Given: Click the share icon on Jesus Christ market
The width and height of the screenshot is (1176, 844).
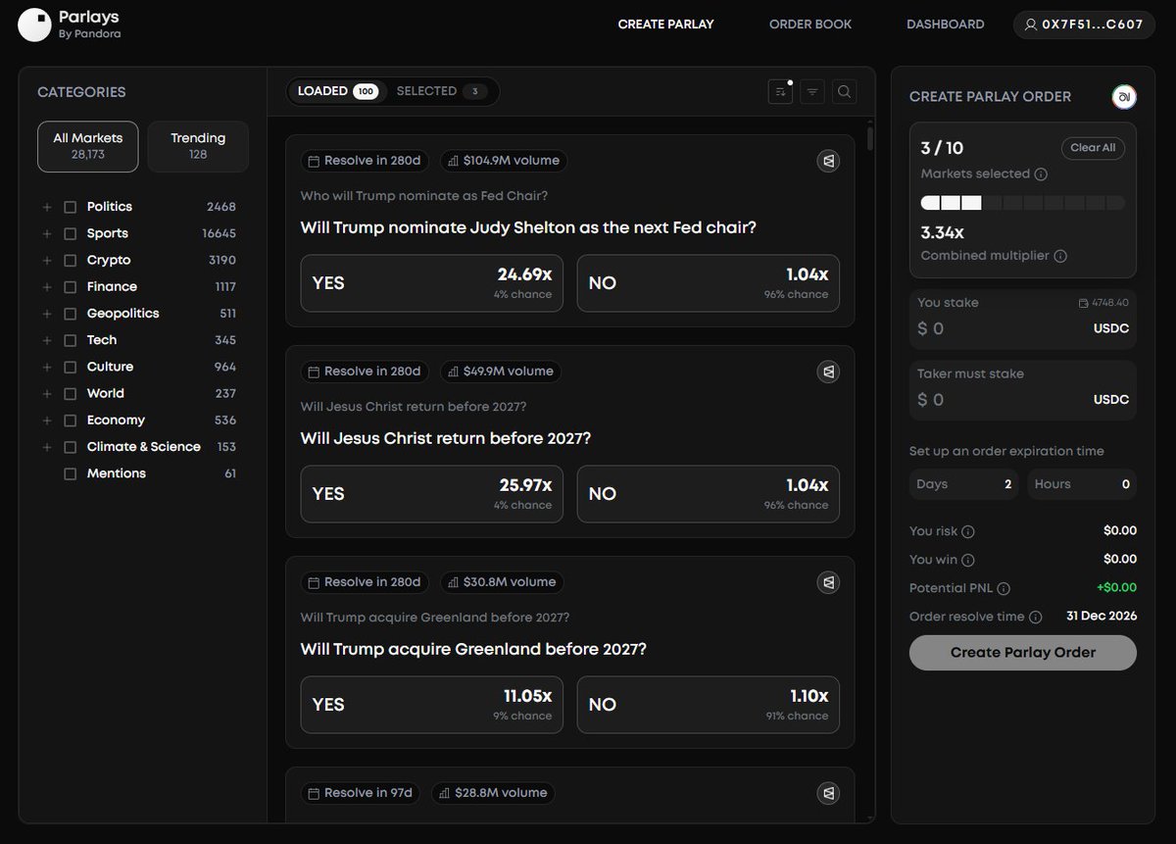Looking at the screenshot, I should pos(828,372).
